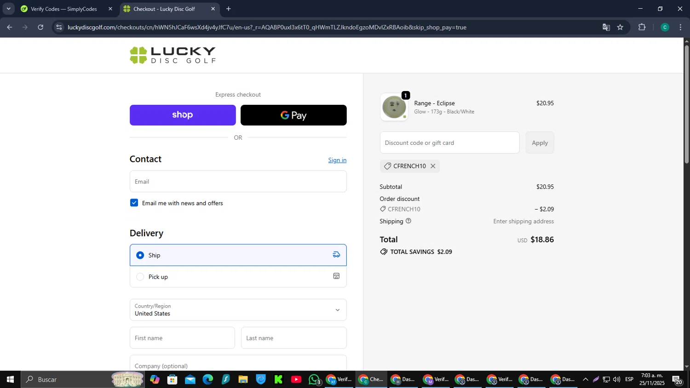Pay with Shop Pay express button
The height and width of the screenshot is (388, 690).
click(x=183, y=115)
